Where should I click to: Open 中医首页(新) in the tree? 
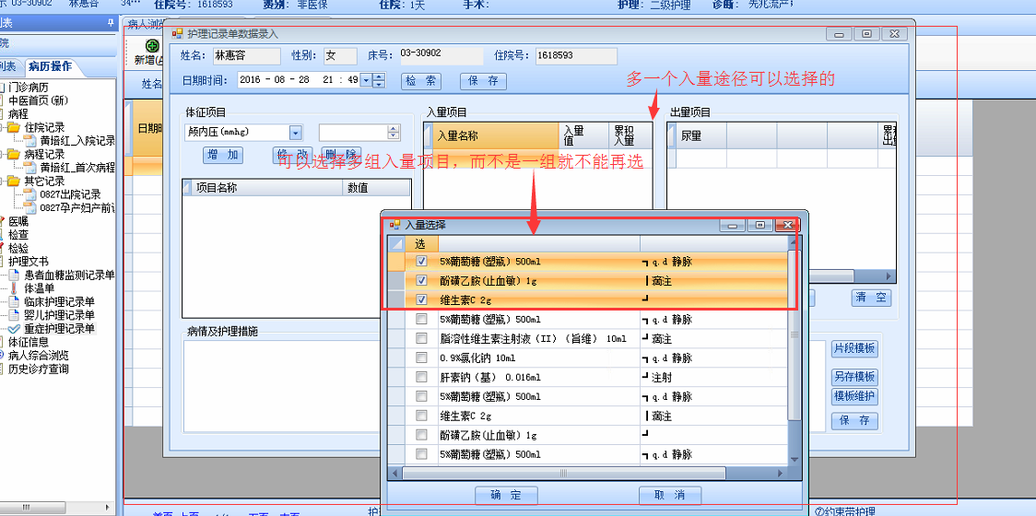tap(38, 101)
